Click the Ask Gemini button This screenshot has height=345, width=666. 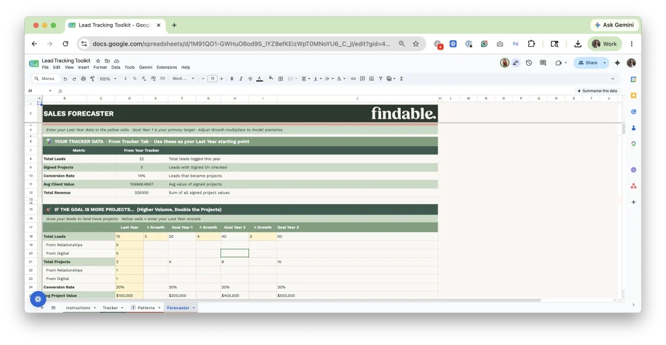614,25
